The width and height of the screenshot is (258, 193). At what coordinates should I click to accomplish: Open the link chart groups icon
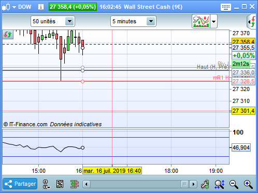pos(46,184)
